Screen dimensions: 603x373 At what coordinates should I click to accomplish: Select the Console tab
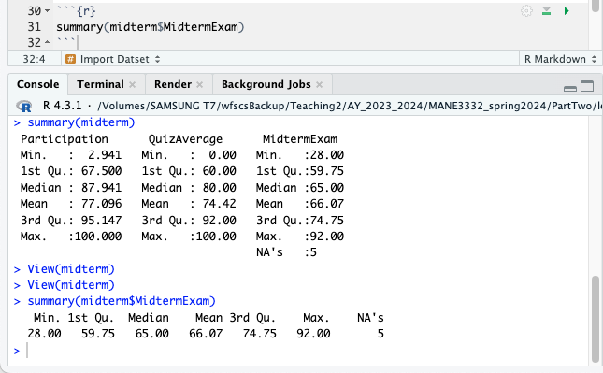point(37,84)
